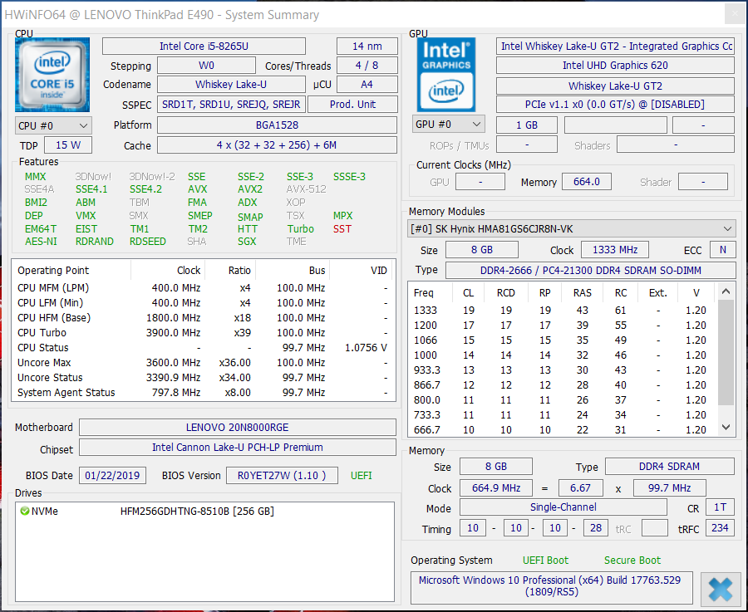Image resolution: width=748 pixels, height=612 pixels.
Task: Click the 14 nm process field
Action: point(367,47)
